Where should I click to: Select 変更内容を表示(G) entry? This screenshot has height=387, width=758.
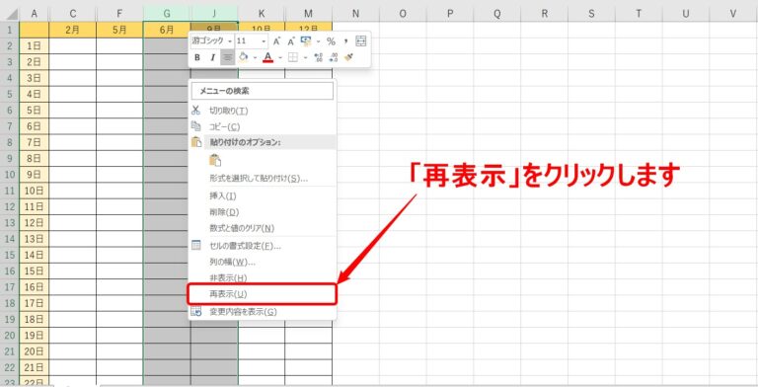pos(262,312)
